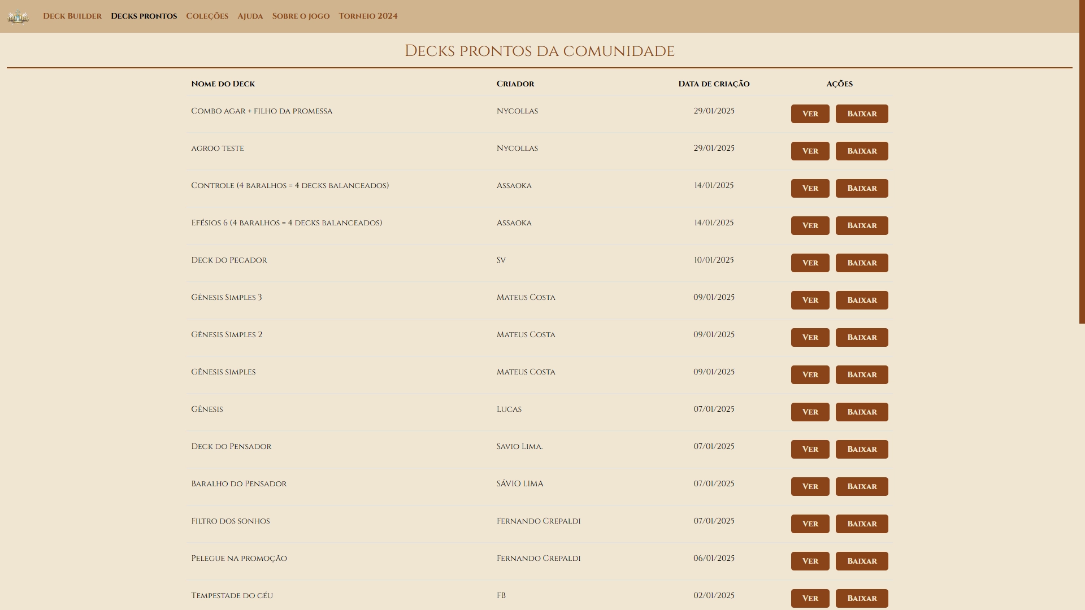
Task: Select the Decks prontos tab
Action: [144, 16]
